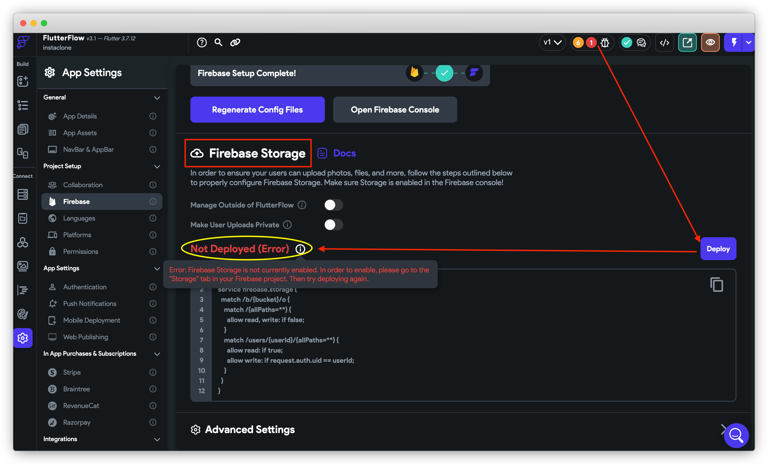Open the widget palette icon in sidebar
Screen dimensions: 768x464
[x=23, y=81]
